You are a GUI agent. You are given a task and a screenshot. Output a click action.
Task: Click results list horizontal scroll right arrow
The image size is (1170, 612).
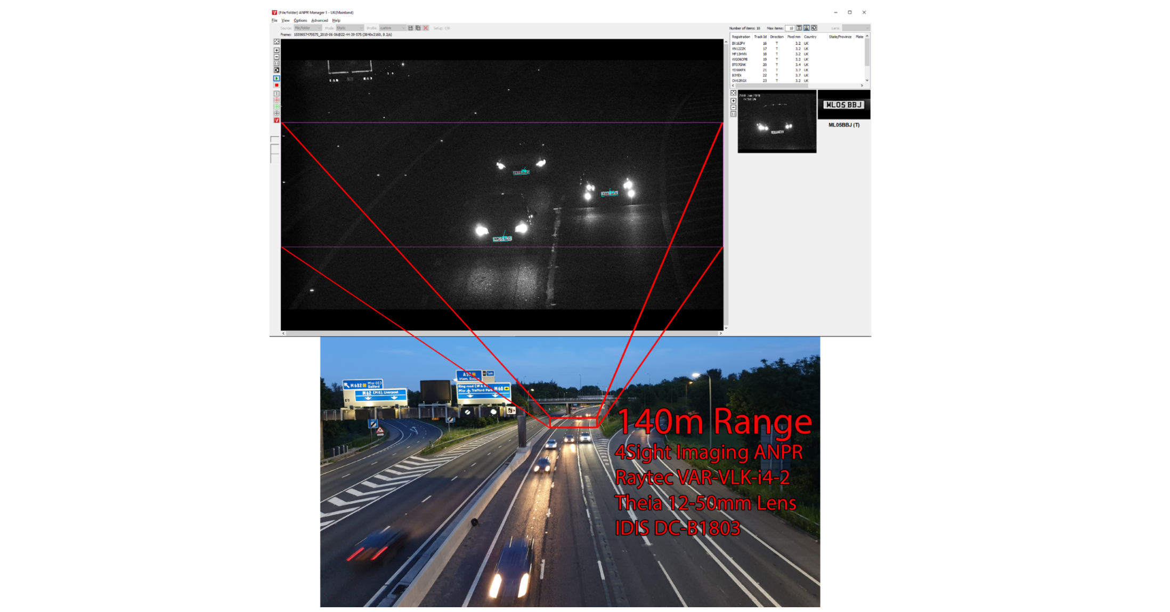point(862,85)
